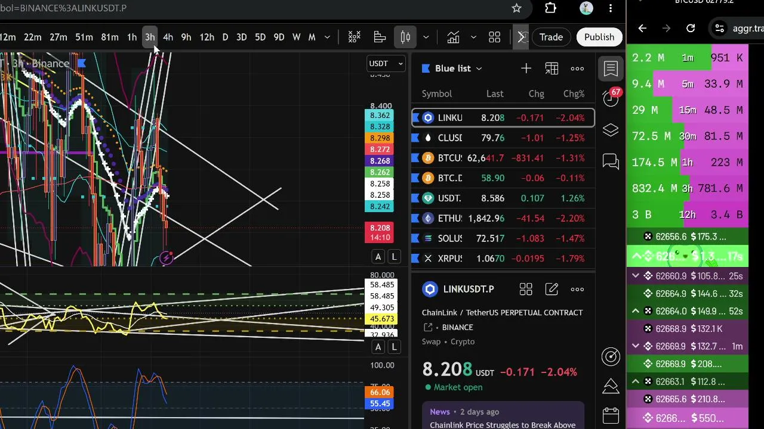
Task: Collapse the 62664.0 trade row chevron
Action: pyautogui.click(x=636, y=311)
